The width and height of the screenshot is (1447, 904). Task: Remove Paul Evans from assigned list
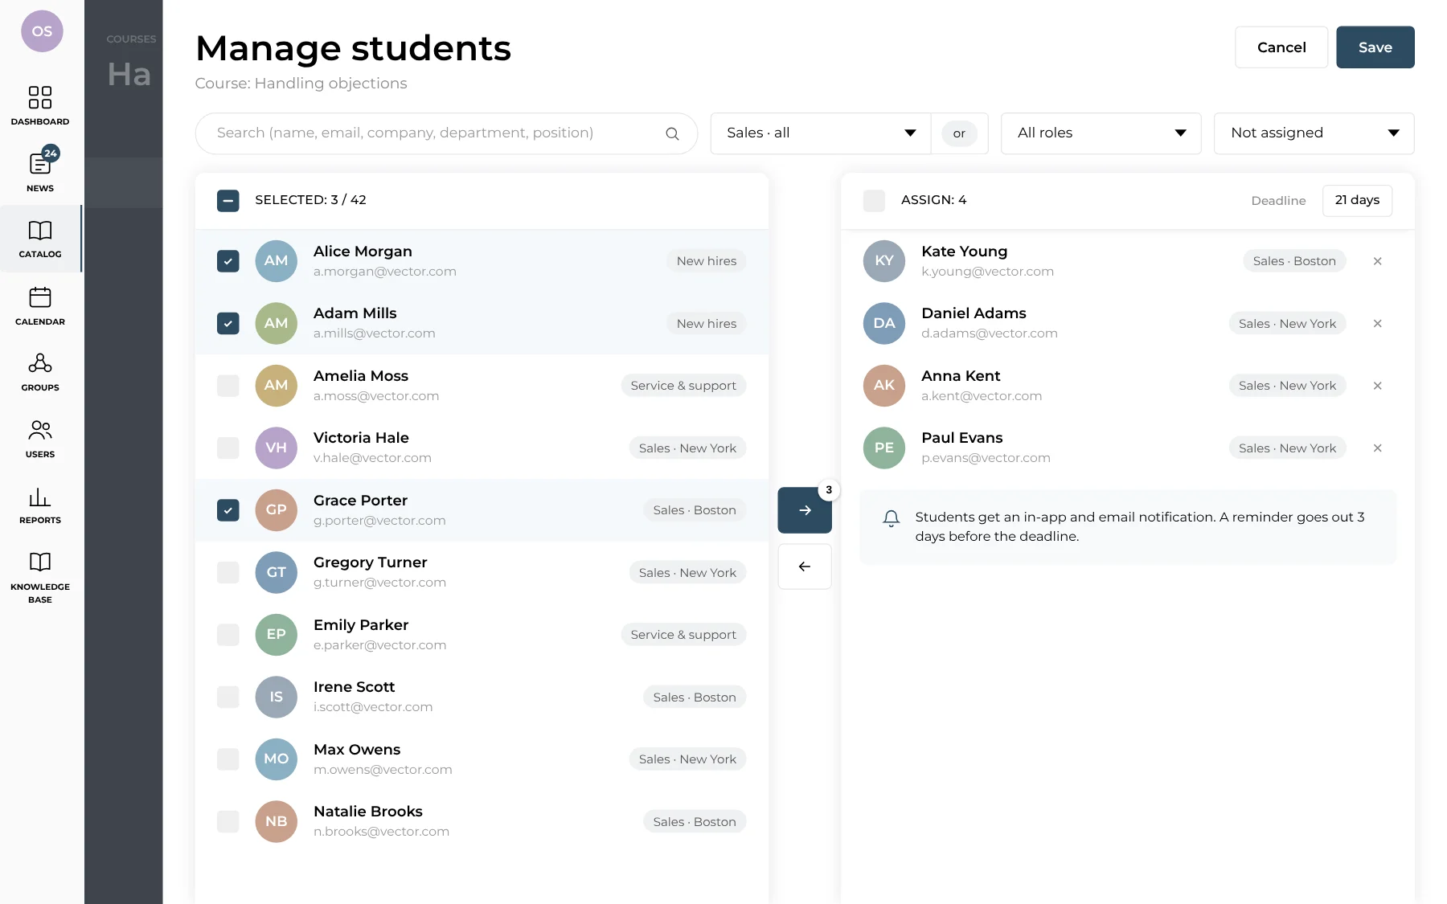pos(1377,448)
